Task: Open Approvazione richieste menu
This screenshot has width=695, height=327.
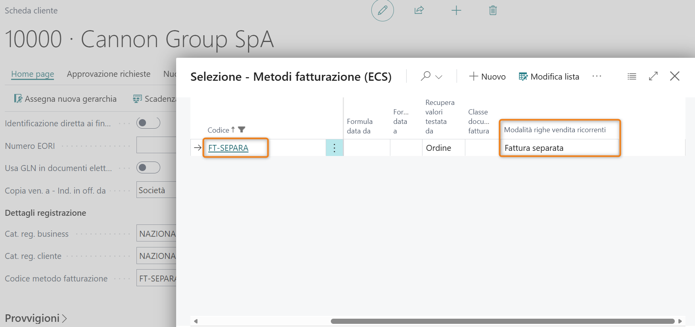Action: pyautogui.click(x=109, y=74)
